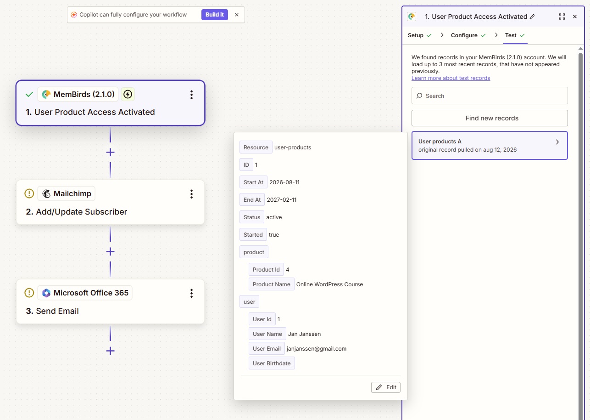This screenshot has height=420, width=590.
Task: Click the Build it button
Action: pyautogui.click(x=215, y=15)
